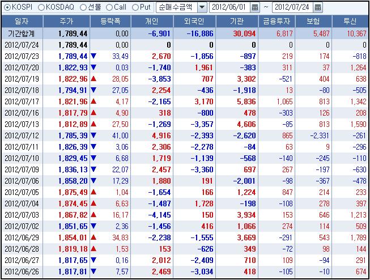The height and width of the screenshot is (280, 370).
Task: Click the up arrow on 2012/06/29 row
Action: (93, 237)
